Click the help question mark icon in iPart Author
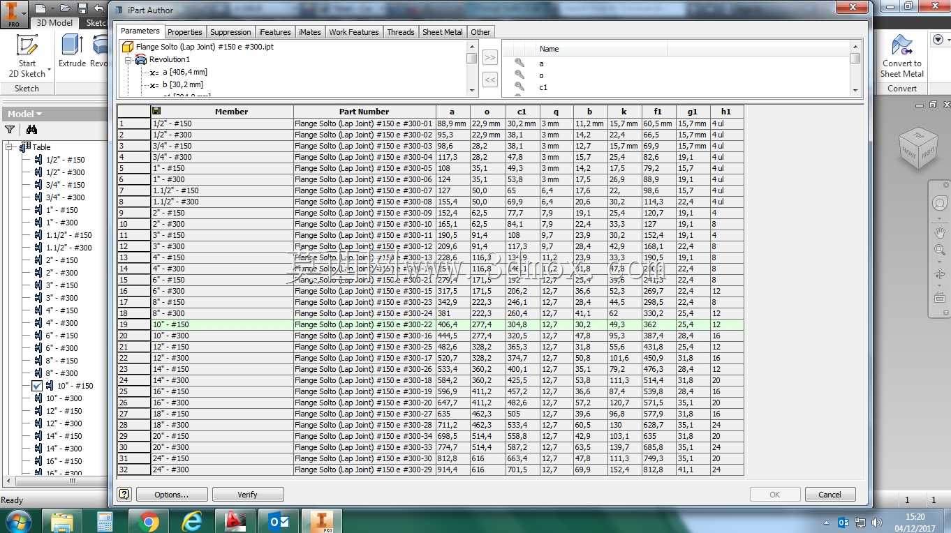951x533 pixels. tap(124, 494)
